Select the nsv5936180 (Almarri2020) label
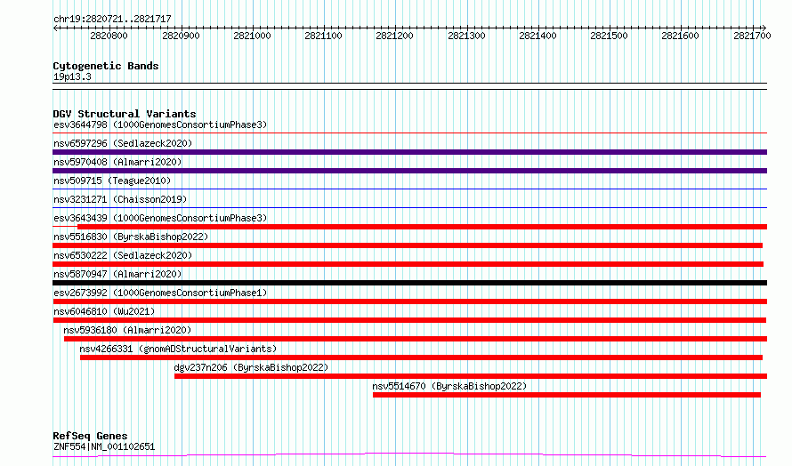Image resolution: width=792 pixels, height=466 pixels. tap(127, 330)
